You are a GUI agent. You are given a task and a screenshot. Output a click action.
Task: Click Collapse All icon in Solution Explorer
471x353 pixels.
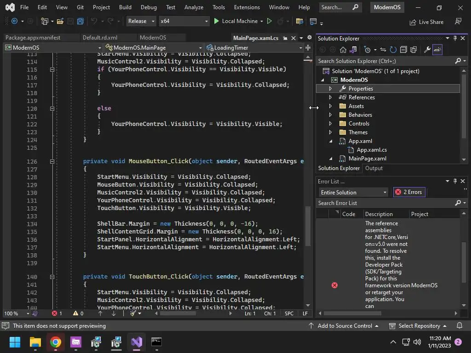click(403, 50)
